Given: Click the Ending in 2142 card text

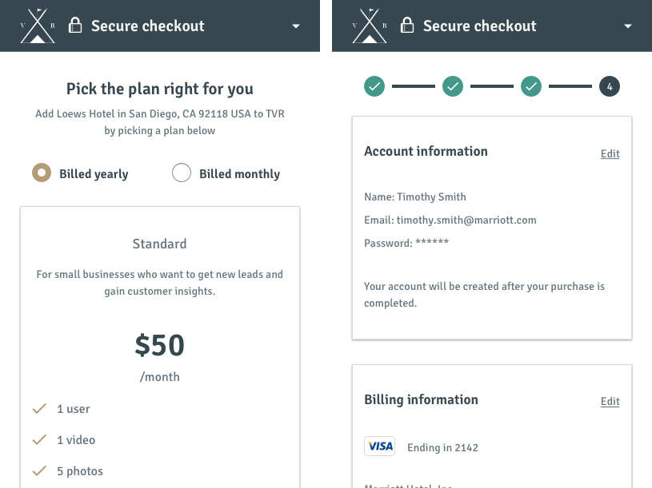Looking at the screenshot, I should point(443,447).
